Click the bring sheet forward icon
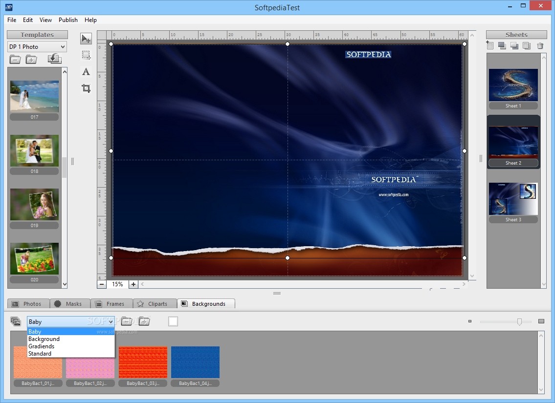 502,45
